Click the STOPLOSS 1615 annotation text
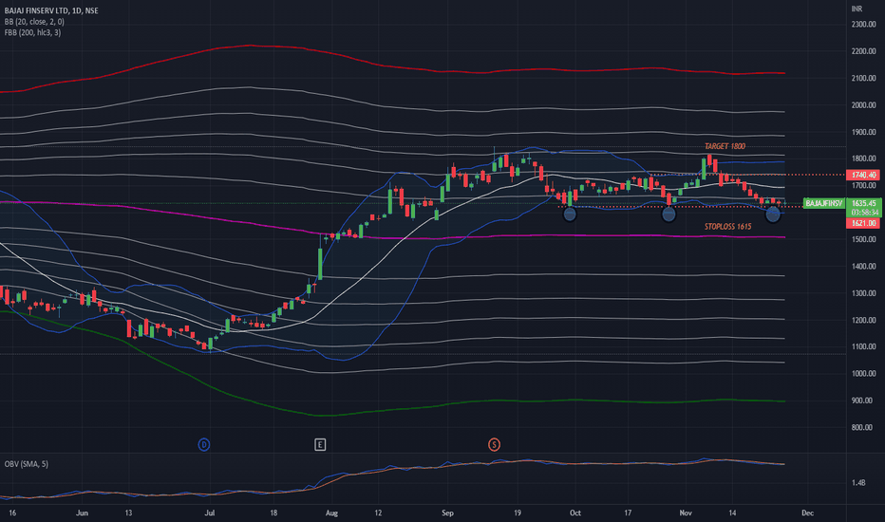The width and height of the screenshot is (885, 522). click(x=727, y=226)
